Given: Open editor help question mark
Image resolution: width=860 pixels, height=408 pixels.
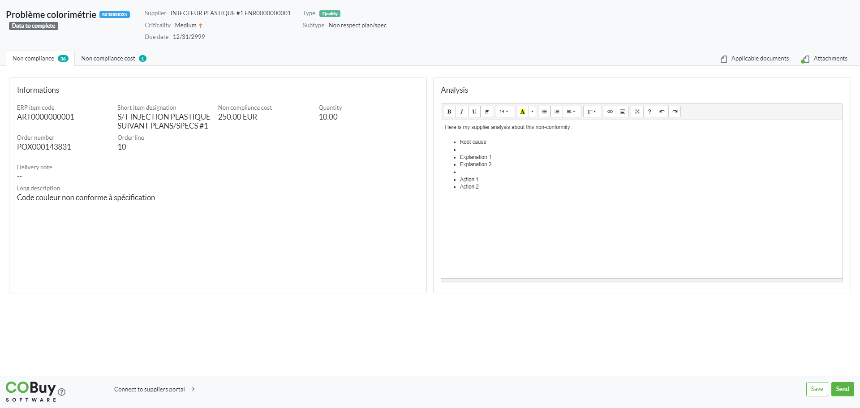Looking at the screenshot, I should coord(649,112).
